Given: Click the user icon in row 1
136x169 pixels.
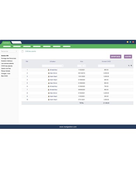Looking at the screenshot, I should pyautogui.click(x=49, y=70).
